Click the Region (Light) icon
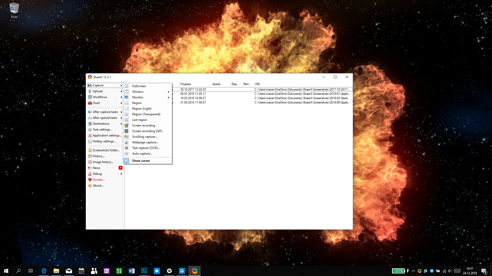Image resolution: width=492 pixels, height=276 pixels. [126, 109]
